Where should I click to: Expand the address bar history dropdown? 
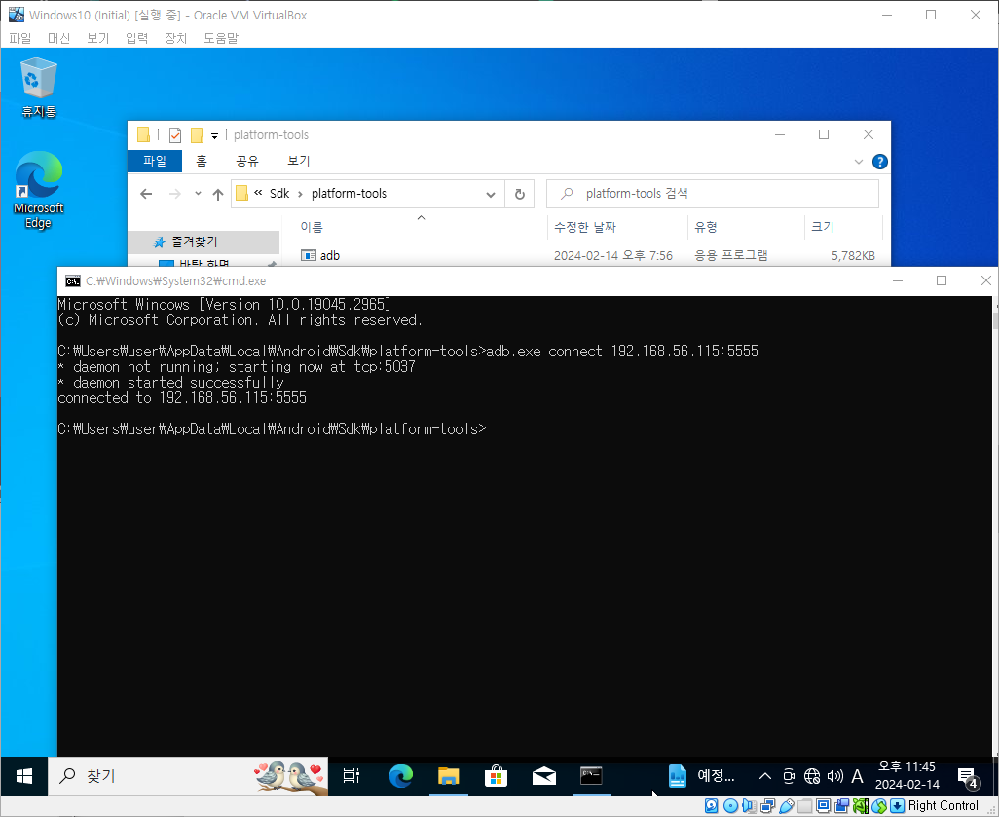pos(491,195)
